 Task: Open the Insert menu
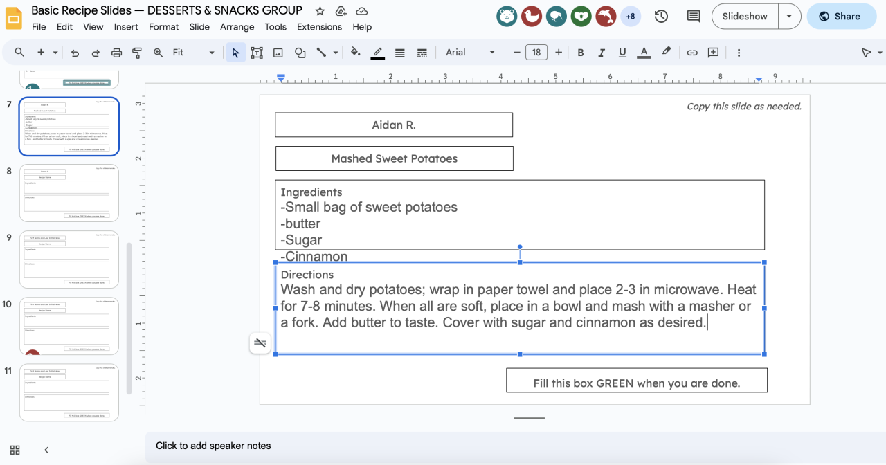click(x=126, y=27)
